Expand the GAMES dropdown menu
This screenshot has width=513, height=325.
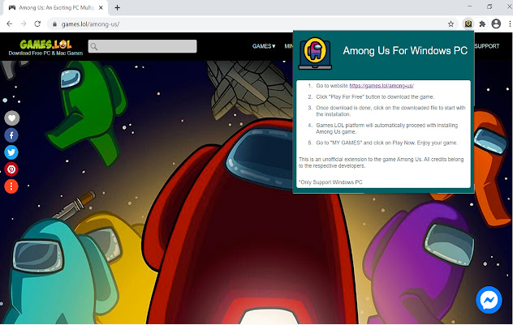point(264,46)
